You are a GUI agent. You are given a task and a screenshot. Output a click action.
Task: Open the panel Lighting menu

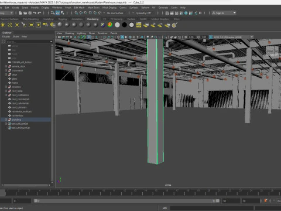81,33
